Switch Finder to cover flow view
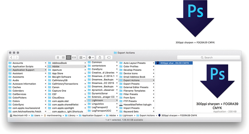249x134 pixels. [x=74, y=58]
